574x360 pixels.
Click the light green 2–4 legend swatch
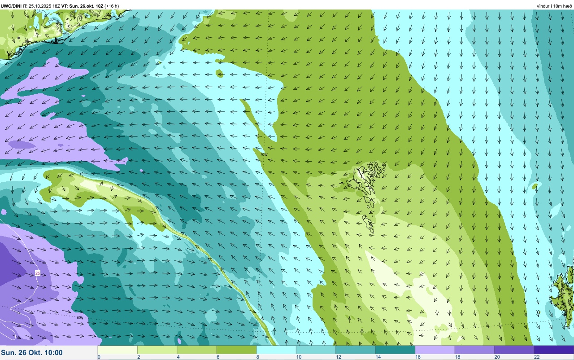[x=157, y=350]
